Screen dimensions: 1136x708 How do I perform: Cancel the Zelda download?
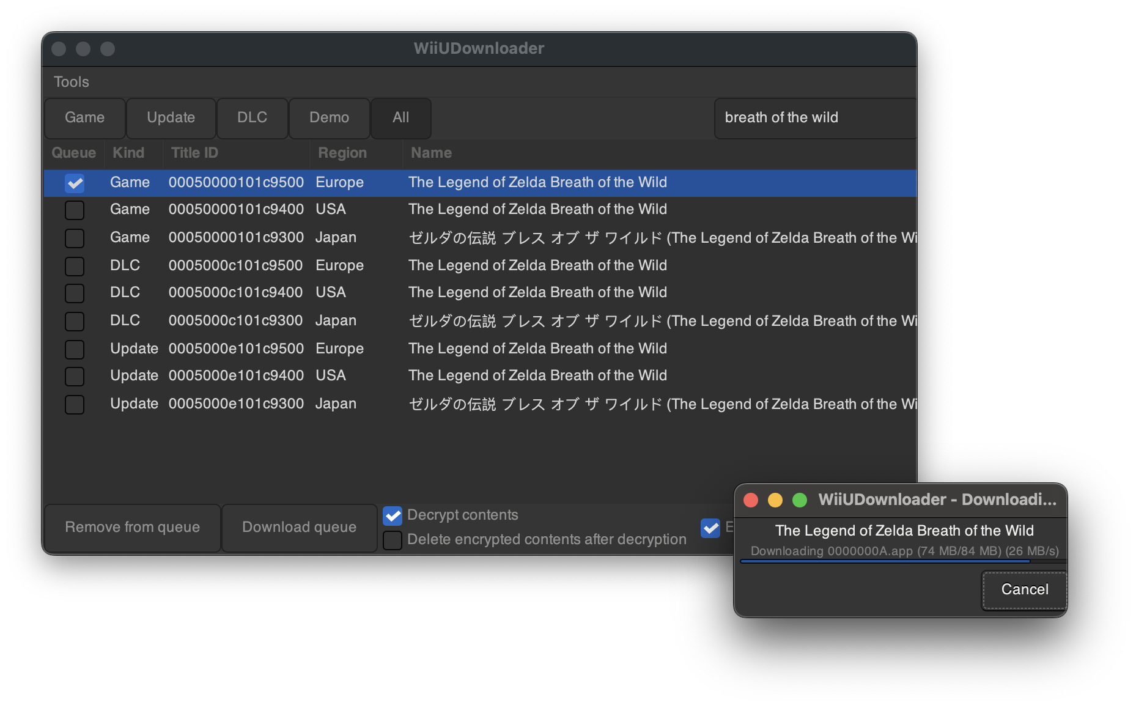(x=1025, y=590)
